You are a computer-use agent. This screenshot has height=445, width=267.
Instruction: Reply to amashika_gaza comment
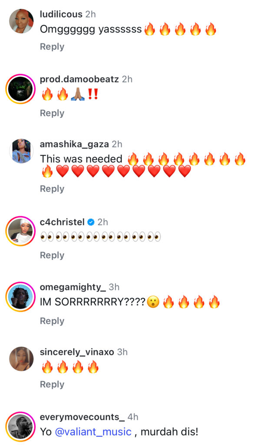(x=52, y=189)
